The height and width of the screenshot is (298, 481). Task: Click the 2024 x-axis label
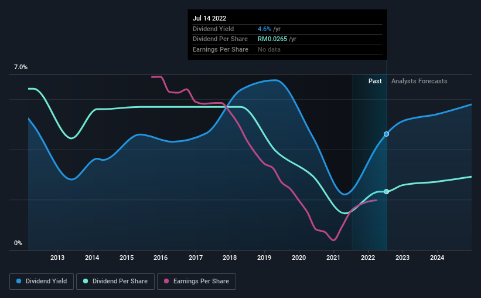pyautogui.click(x=437, y=258)
